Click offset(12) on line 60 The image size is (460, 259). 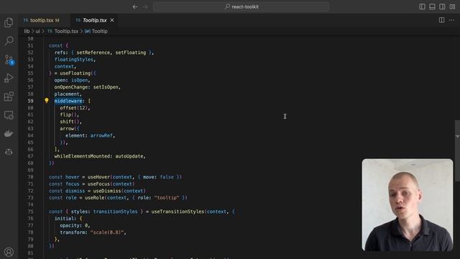[73, 108]
